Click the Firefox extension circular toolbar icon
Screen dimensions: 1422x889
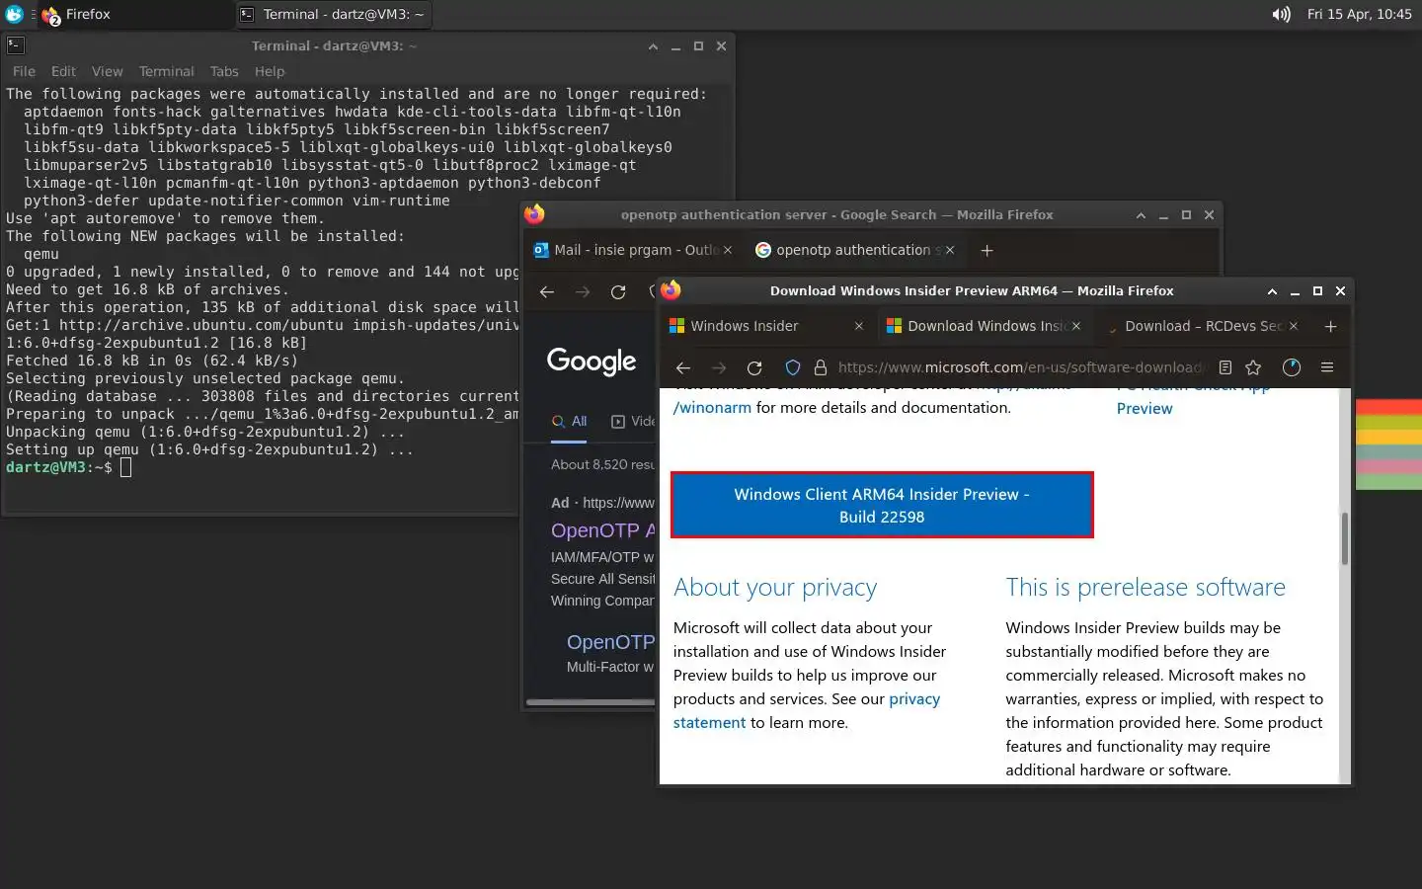coord(1292,367)
